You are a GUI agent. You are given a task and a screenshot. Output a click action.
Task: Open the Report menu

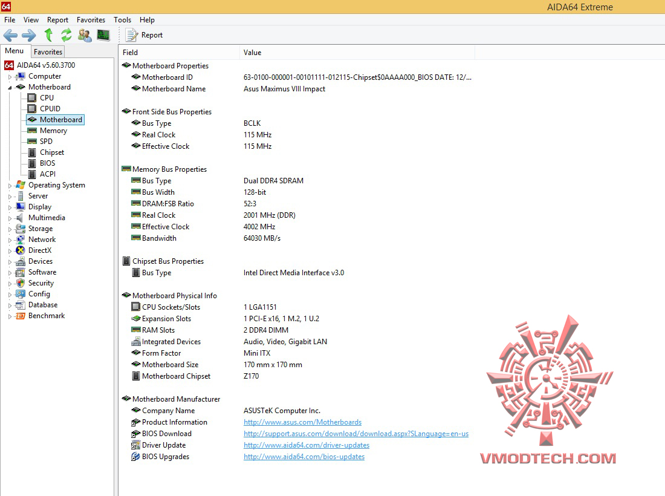click(x=57, y=20)
